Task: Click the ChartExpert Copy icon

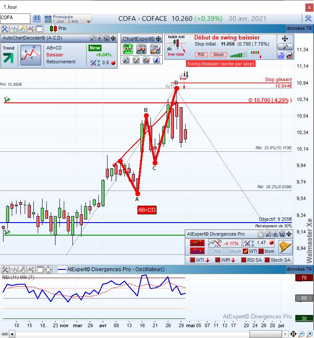Action: coord(155,49)
